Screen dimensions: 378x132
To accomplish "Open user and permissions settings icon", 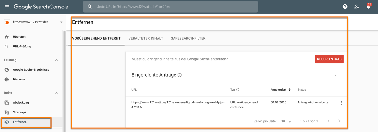I will pos(357,7).
